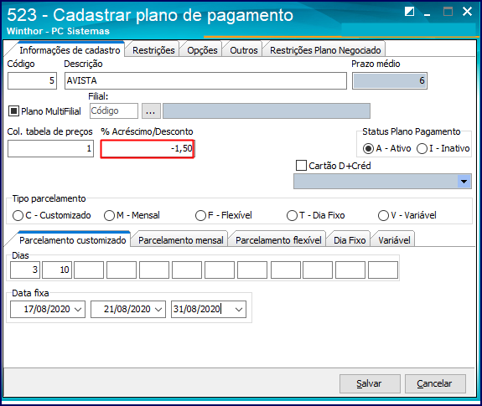Open the 31/08/2020 date dropdown arrow
Image resolution: width=482 pixels, height=406 pixels.
pyautogui.click(x=239, y=310)
